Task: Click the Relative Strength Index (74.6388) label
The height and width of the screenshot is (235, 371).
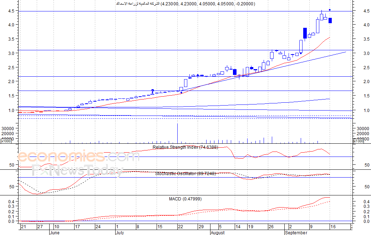Action: tap(185, 147)
